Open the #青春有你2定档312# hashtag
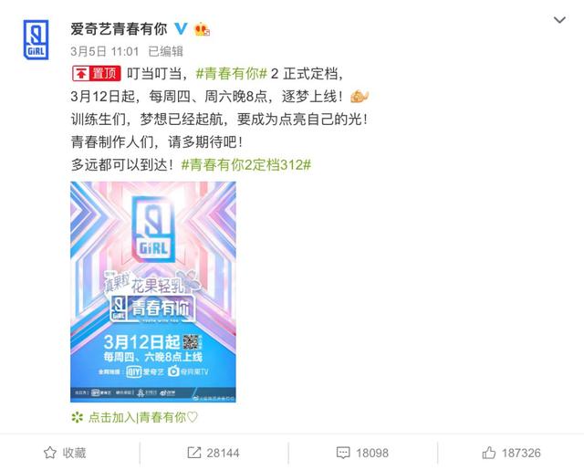The width and height of the screenshot is (584, 470). pyautogui.click(x=245, y=164)
